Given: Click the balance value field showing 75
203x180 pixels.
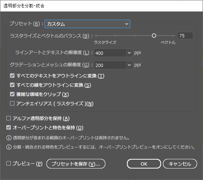Looking at the screenshot, I should coord(185,36).
